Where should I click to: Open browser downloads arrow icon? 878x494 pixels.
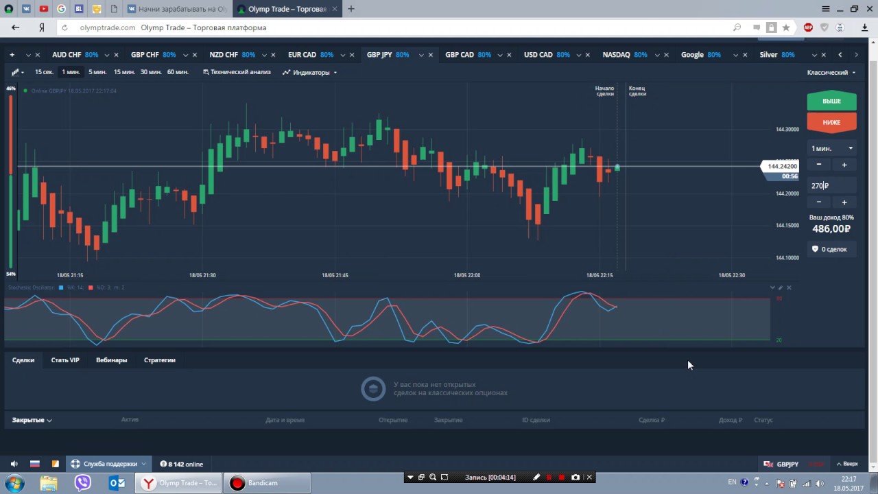865,27
